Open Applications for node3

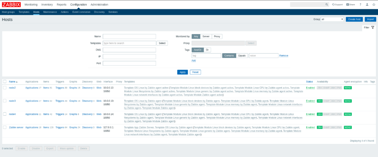(x=31, y=101)
